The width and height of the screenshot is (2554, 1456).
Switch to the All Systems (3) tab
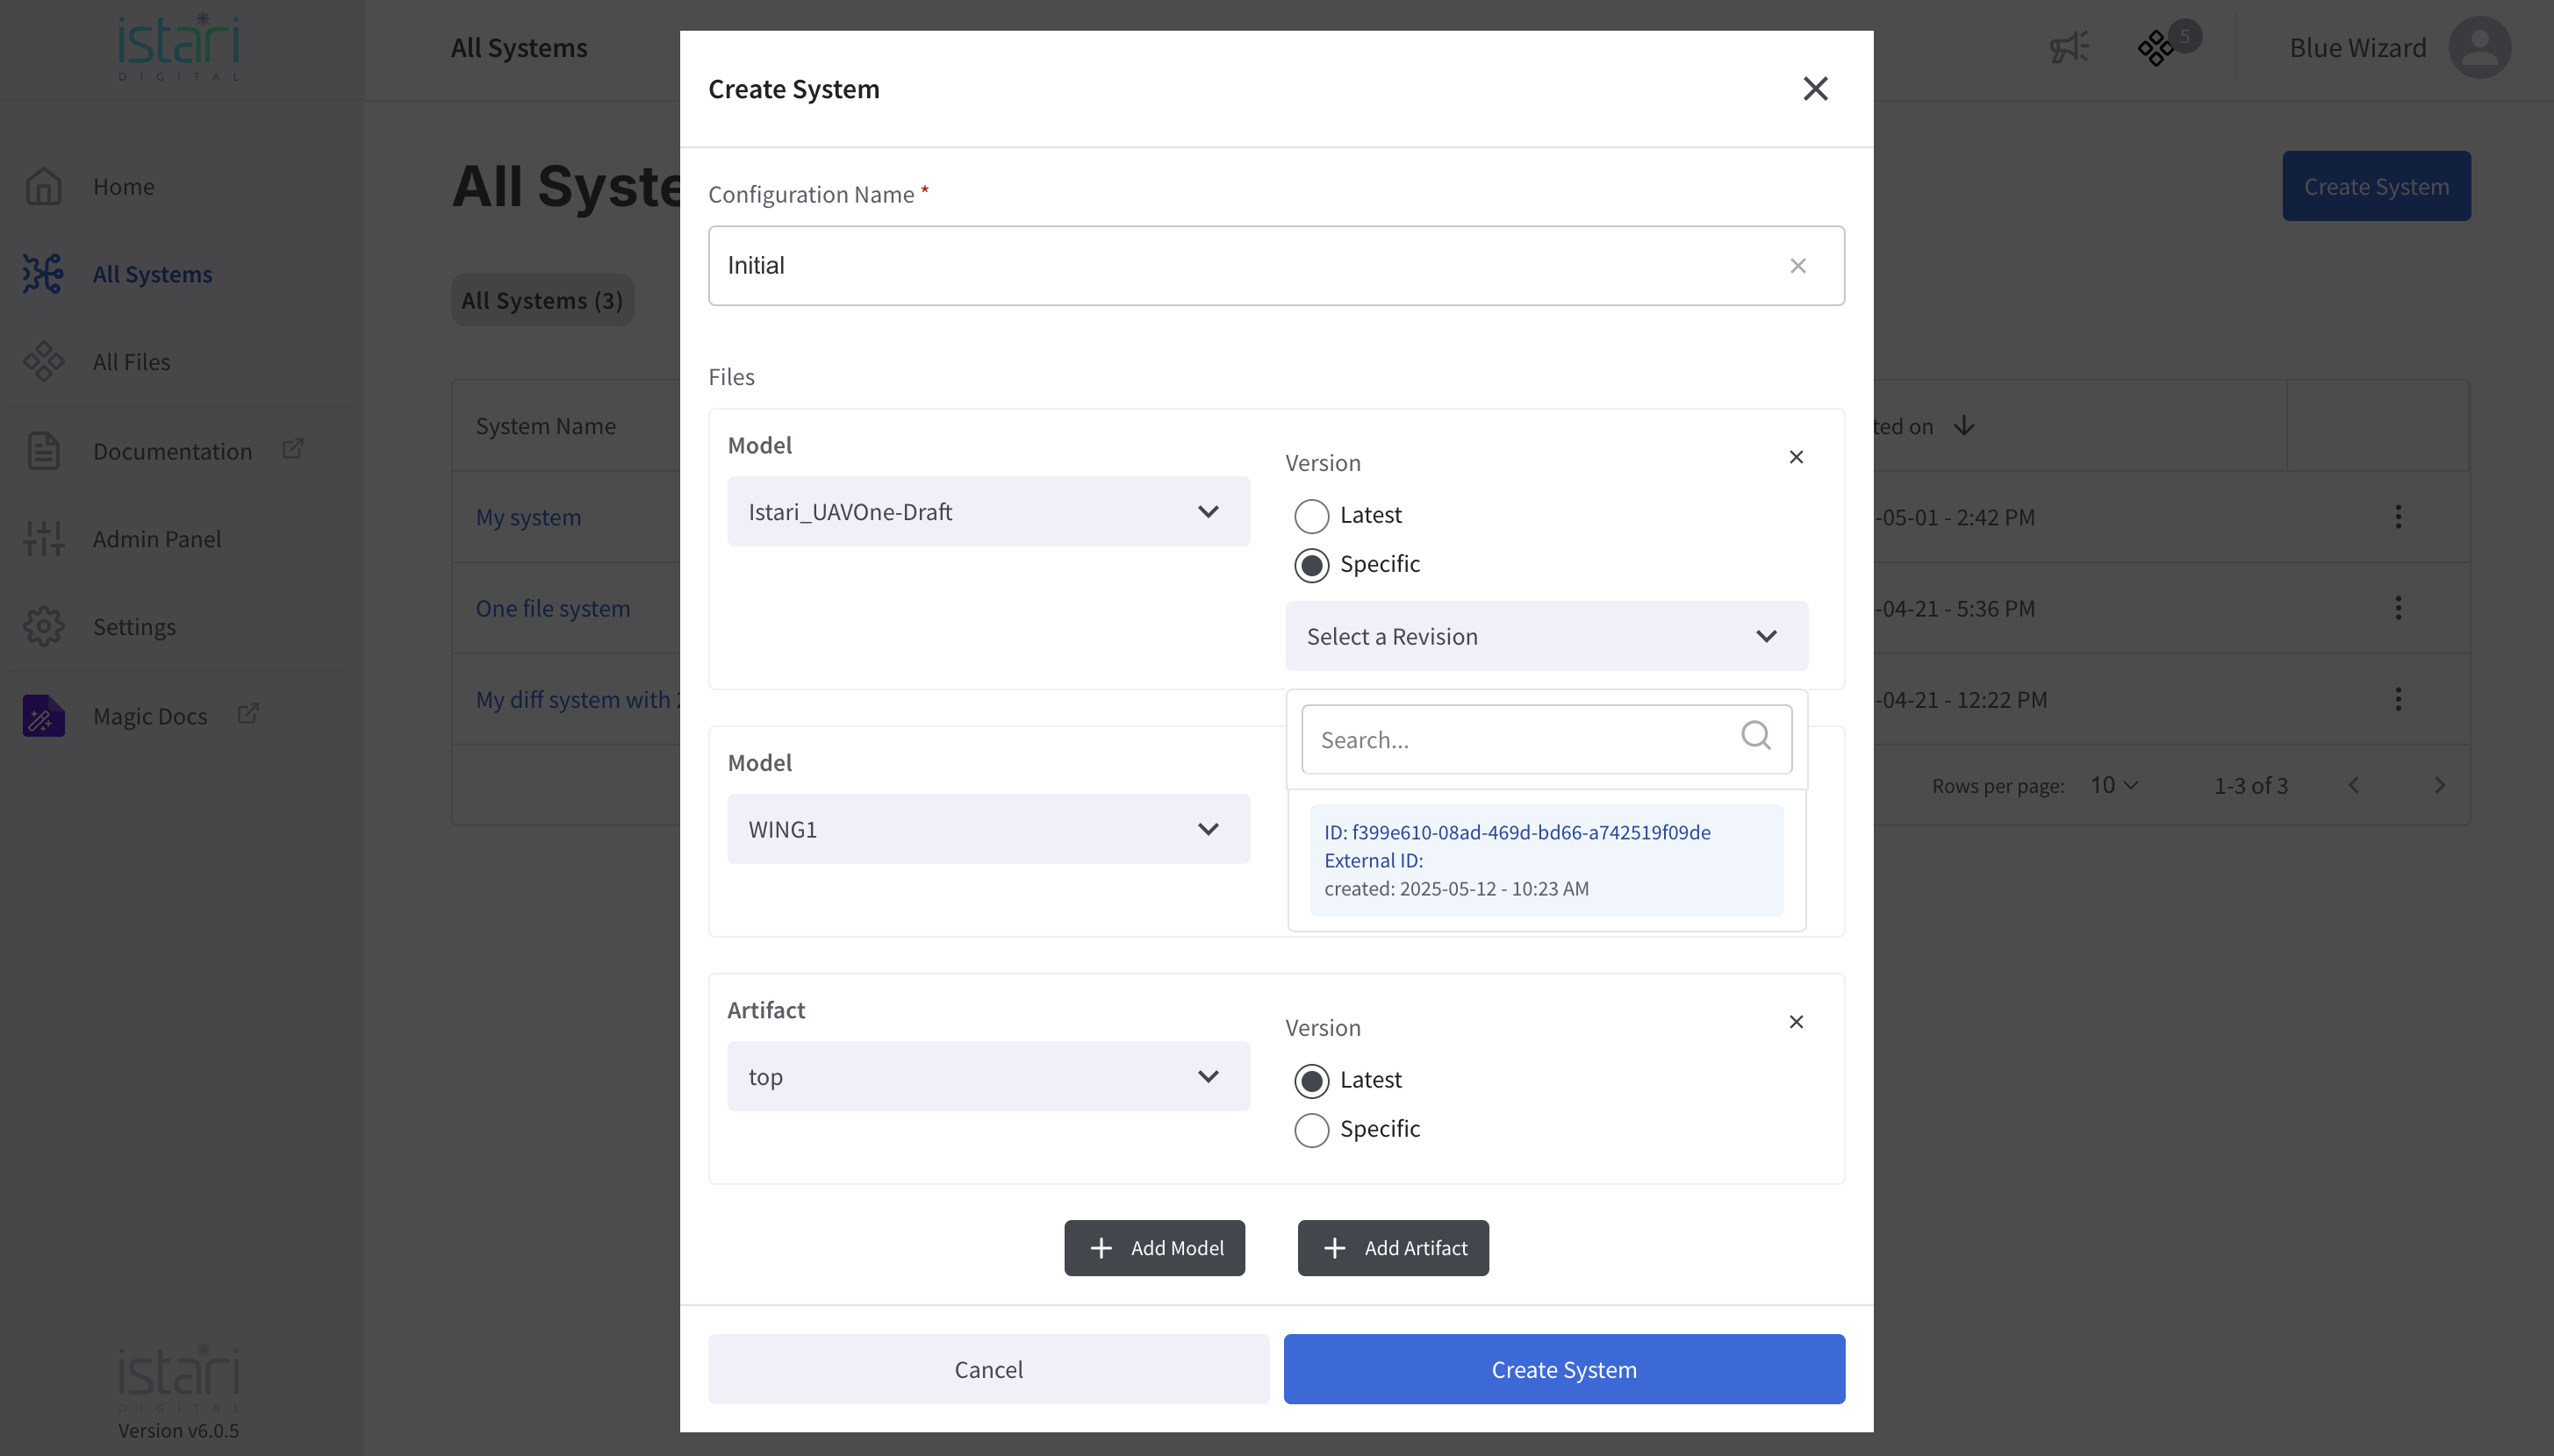pos(542,299)
